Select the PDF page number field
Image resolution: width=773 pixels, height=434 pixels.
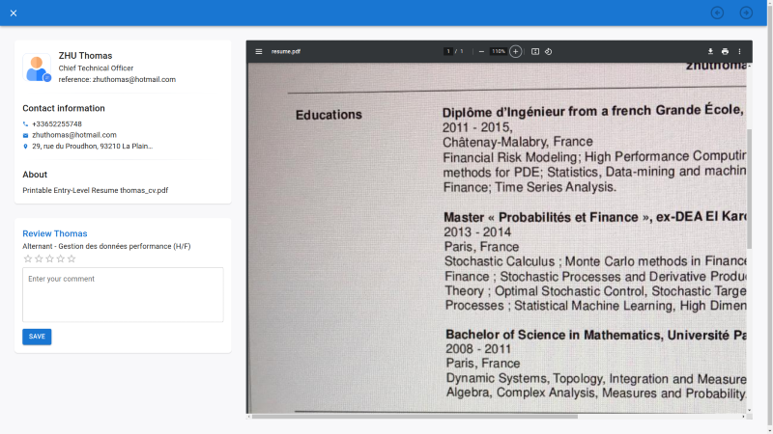448,51
